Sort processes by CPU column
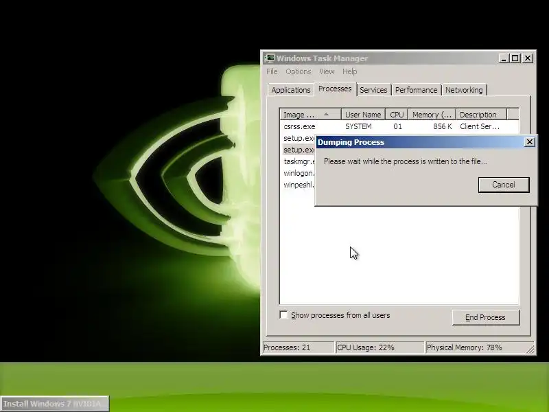Image resolution: width=549 pixels, height=412 pixels. point(397,115)
